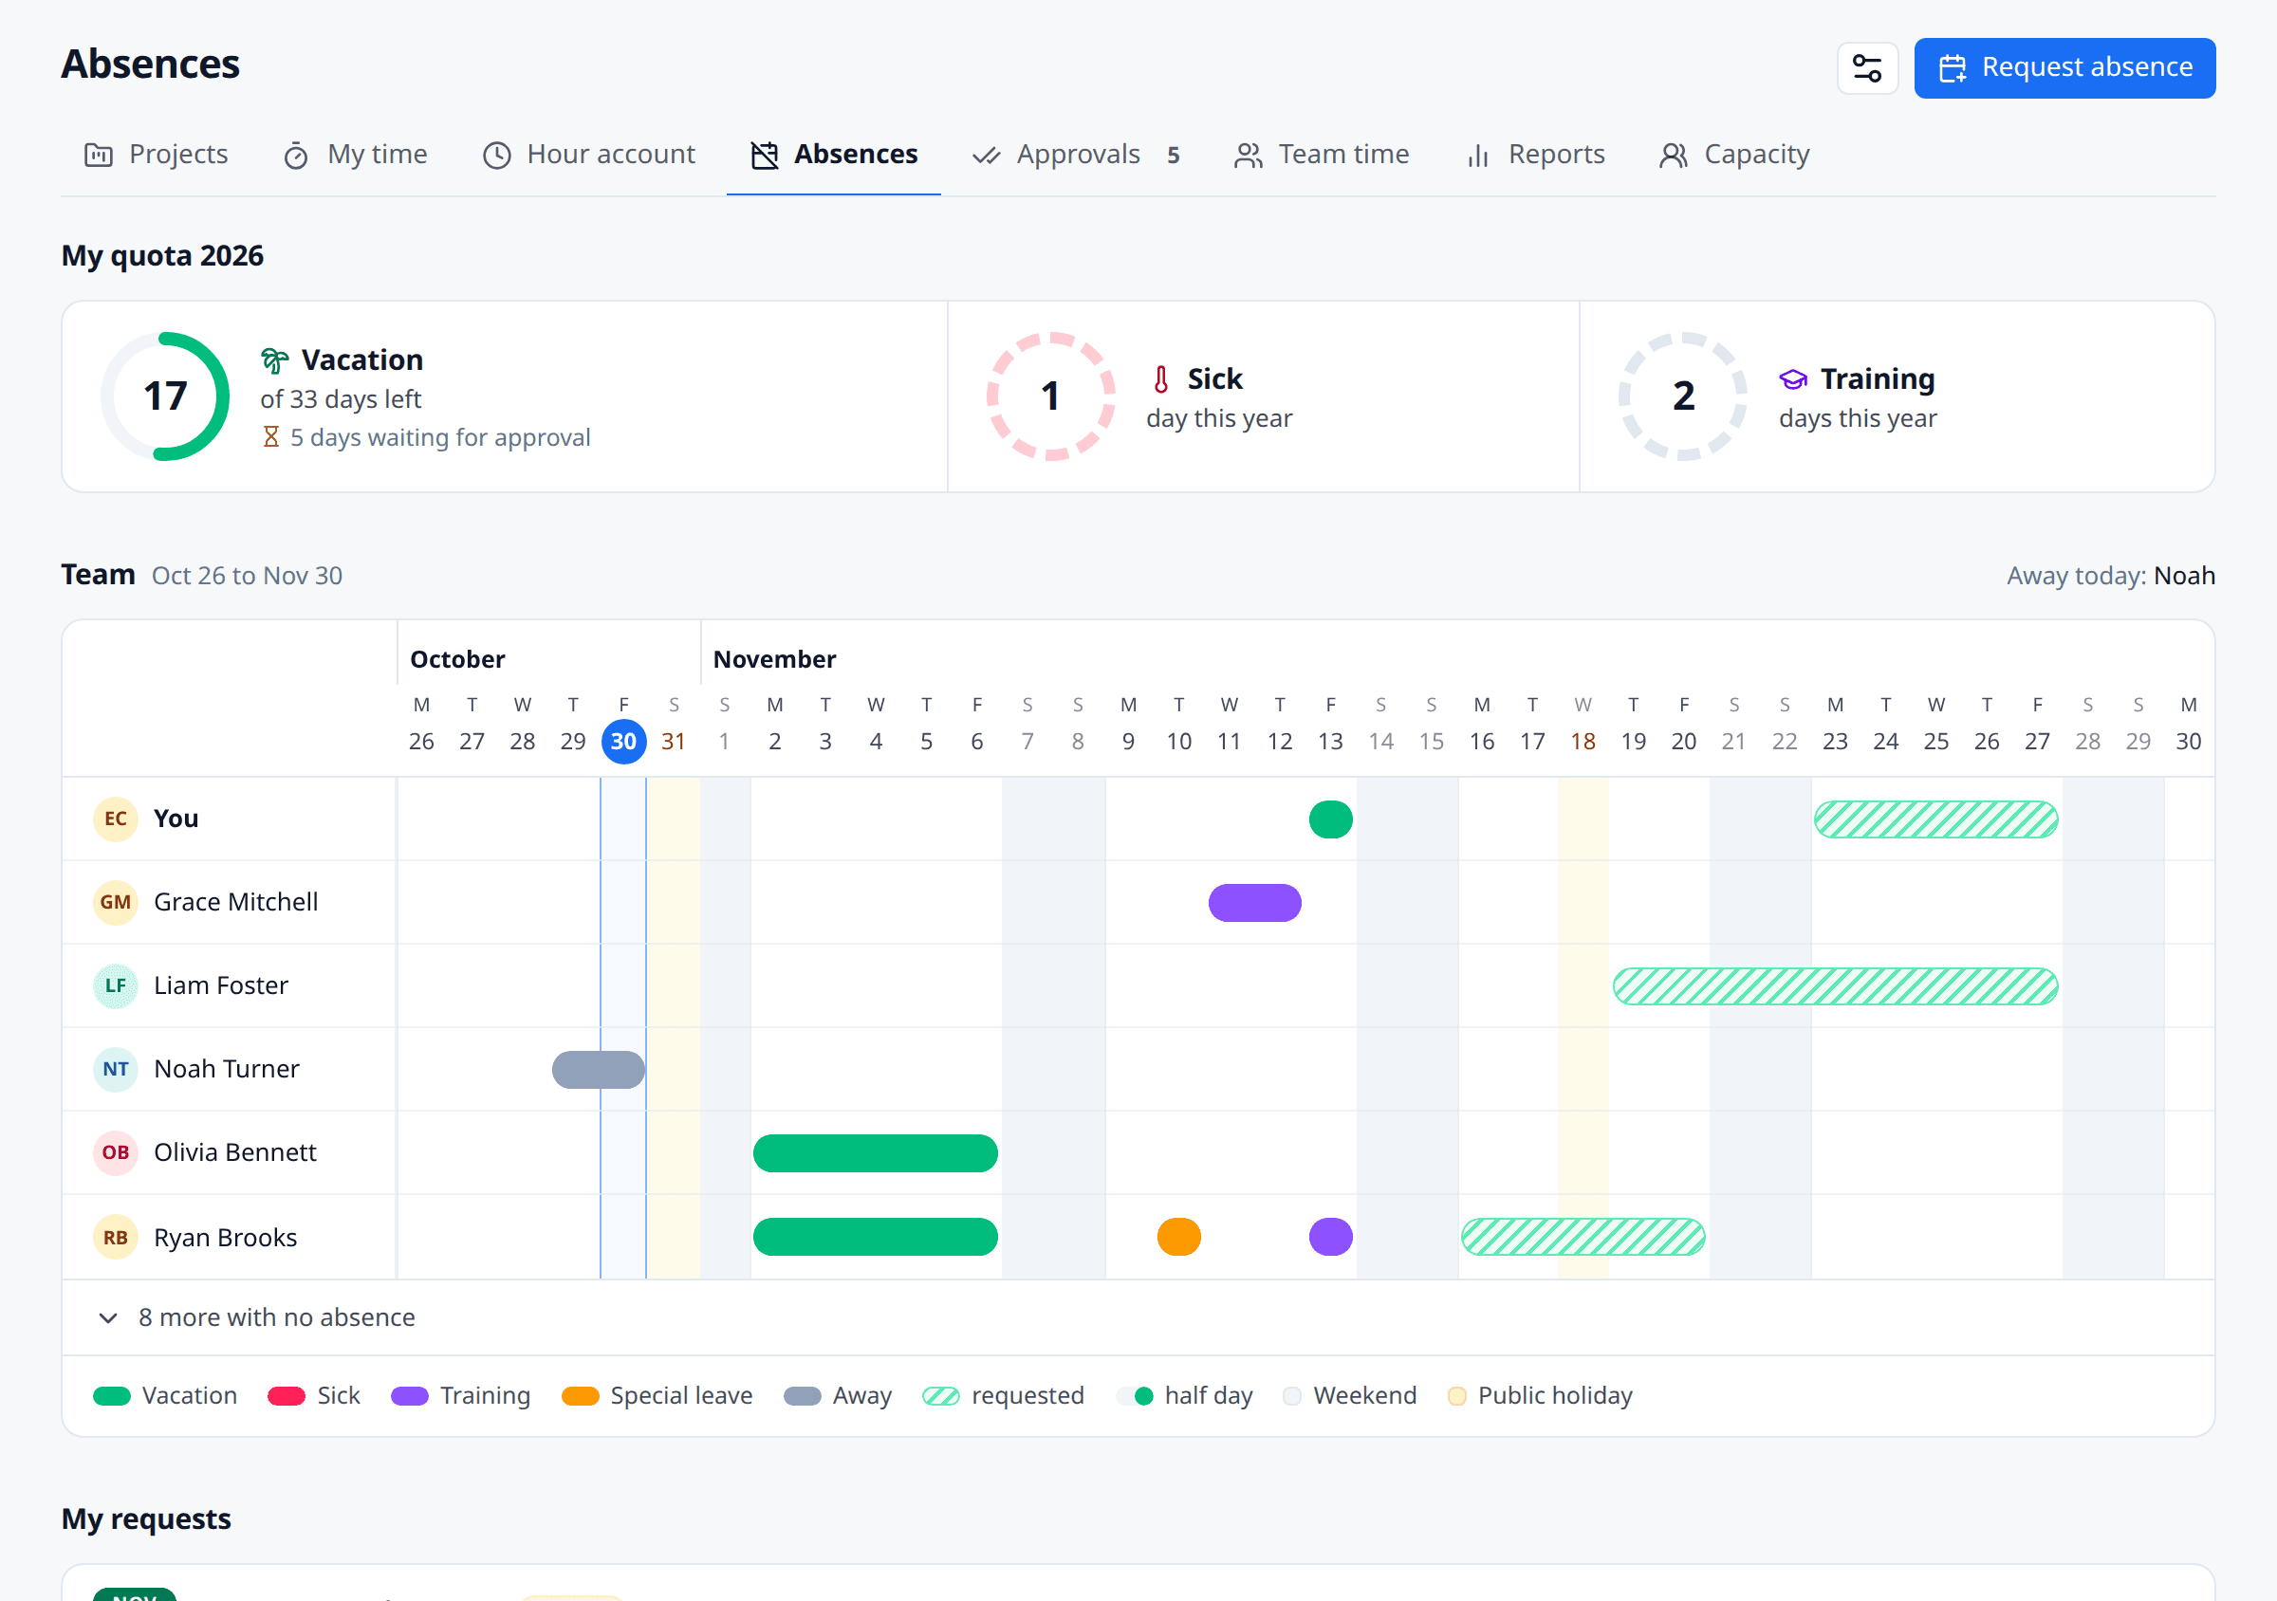The image size is (2277, 1601).
Task: Click Noah Turner's NT avatar
Action: point(115,1069)
